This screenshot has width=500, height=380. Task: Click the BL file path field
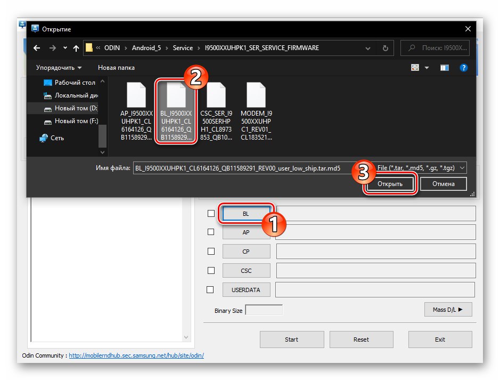click(376, 214)
